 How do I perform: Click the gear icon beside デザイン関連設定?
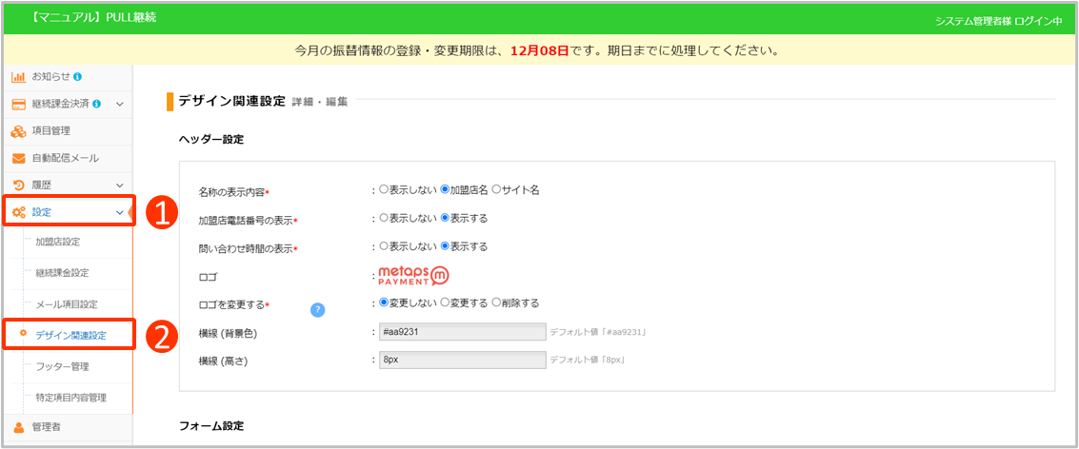23,334
